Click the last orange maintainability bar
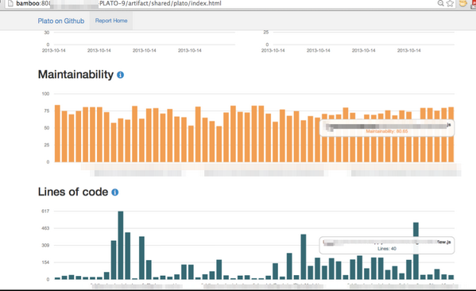The width and height of the screenshot is (476, 291). tap(451, 134)
